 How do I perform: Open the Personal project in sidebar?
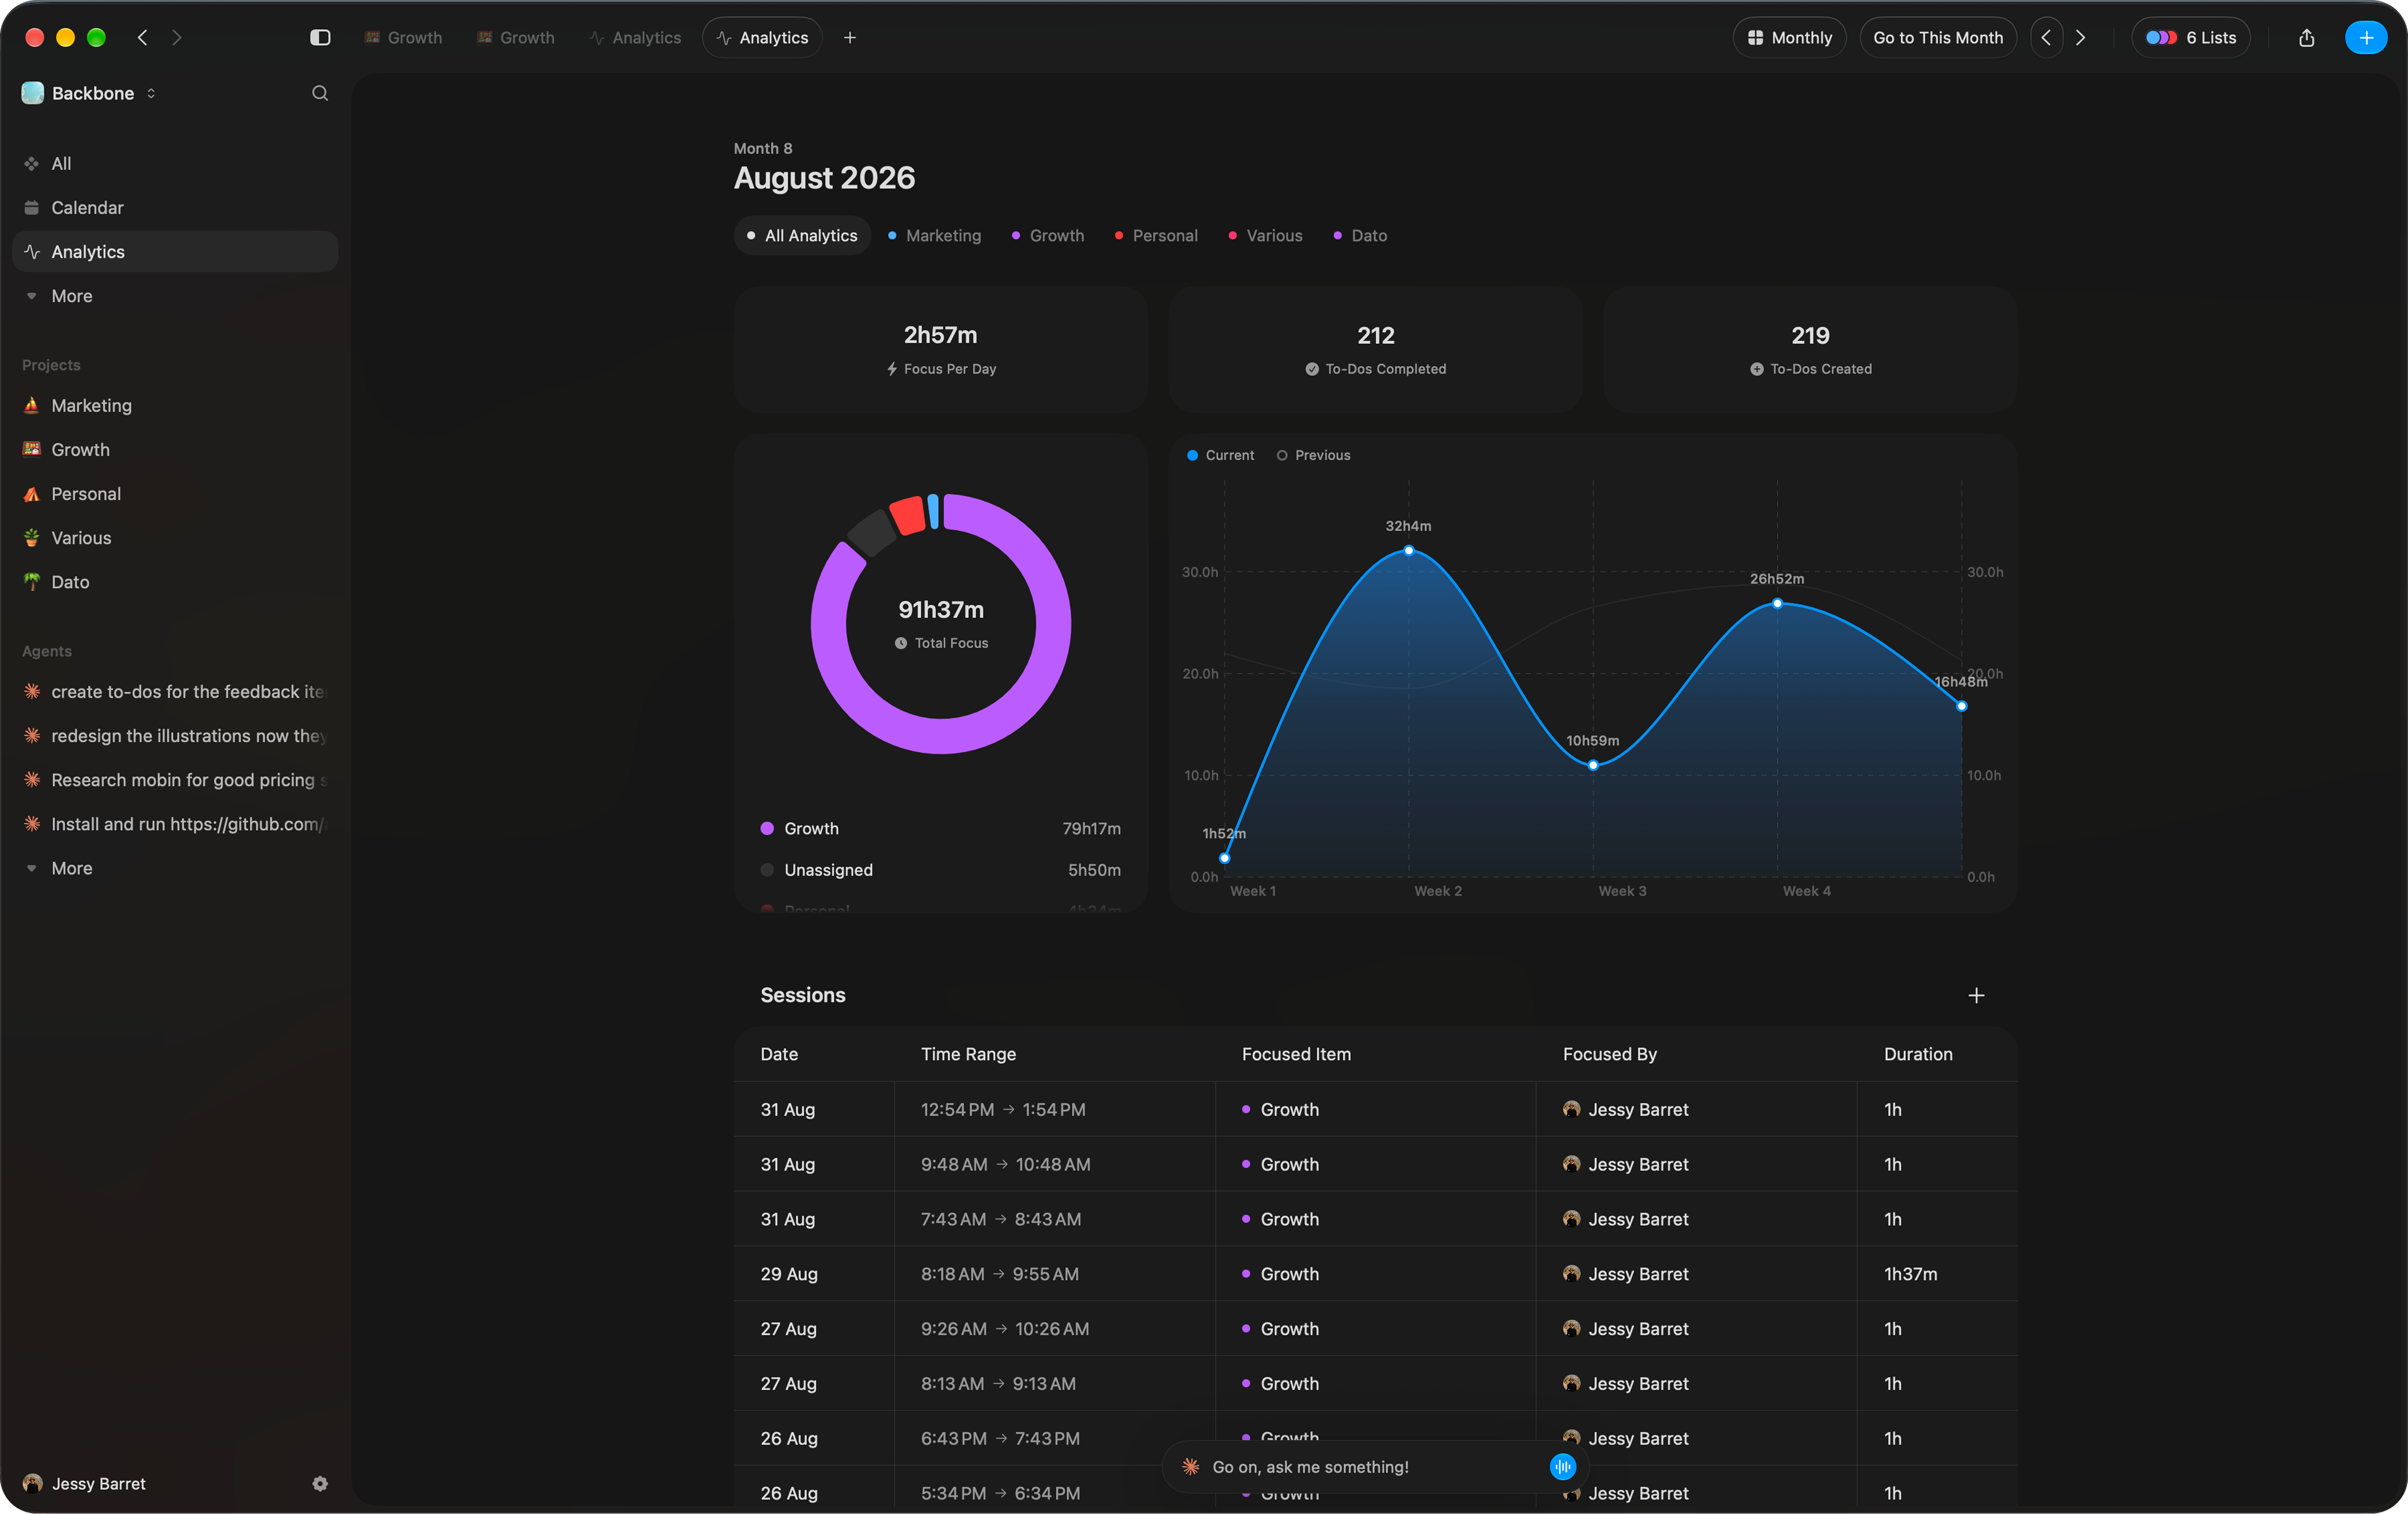click(175, 494)
